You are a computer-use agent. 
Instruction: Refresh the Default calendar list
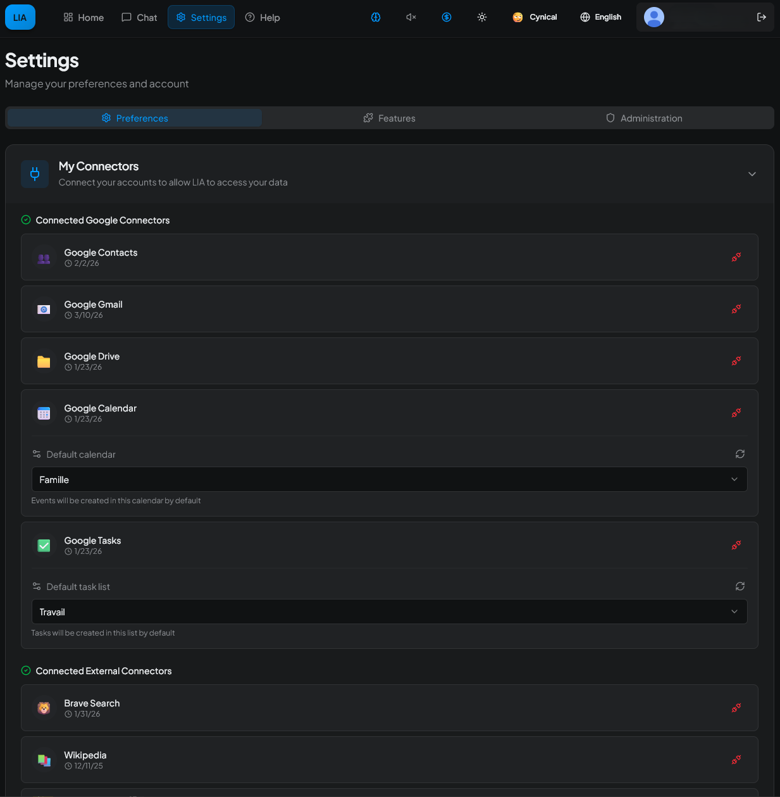[740, 454]
